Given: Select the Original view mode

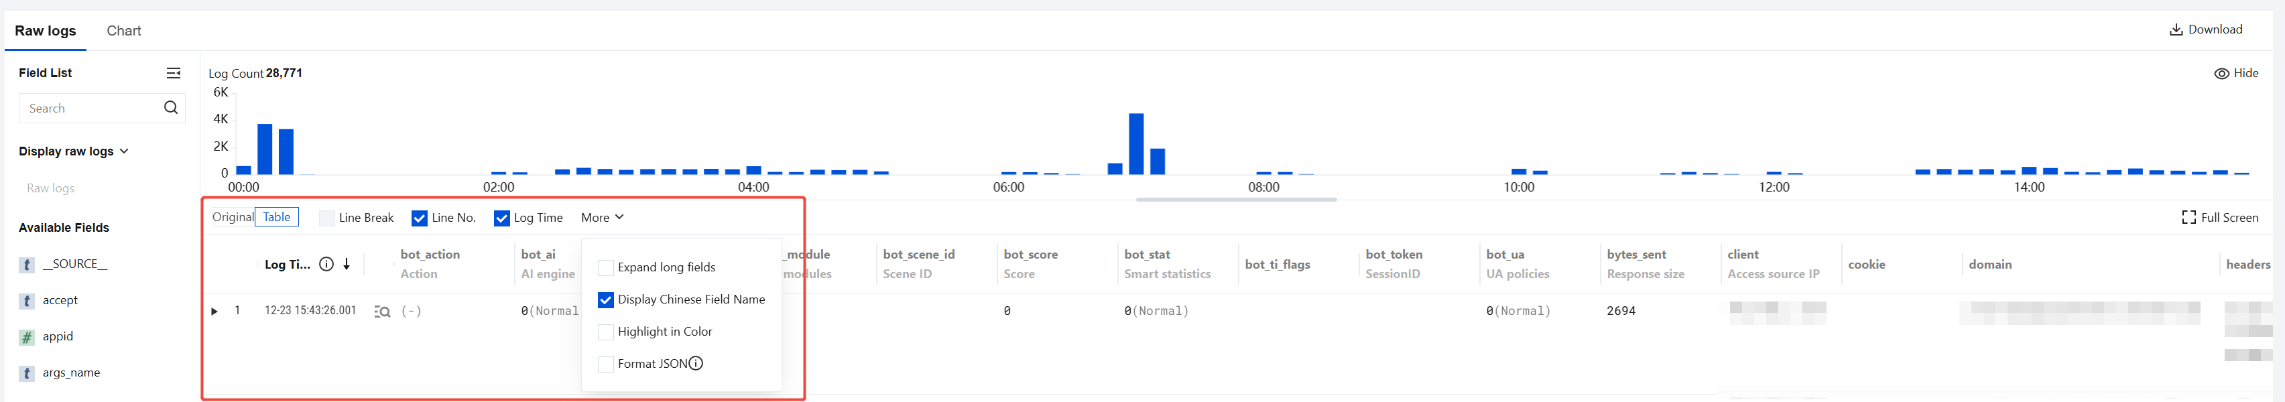Looking at the screenshot, I should coord(233,218).
